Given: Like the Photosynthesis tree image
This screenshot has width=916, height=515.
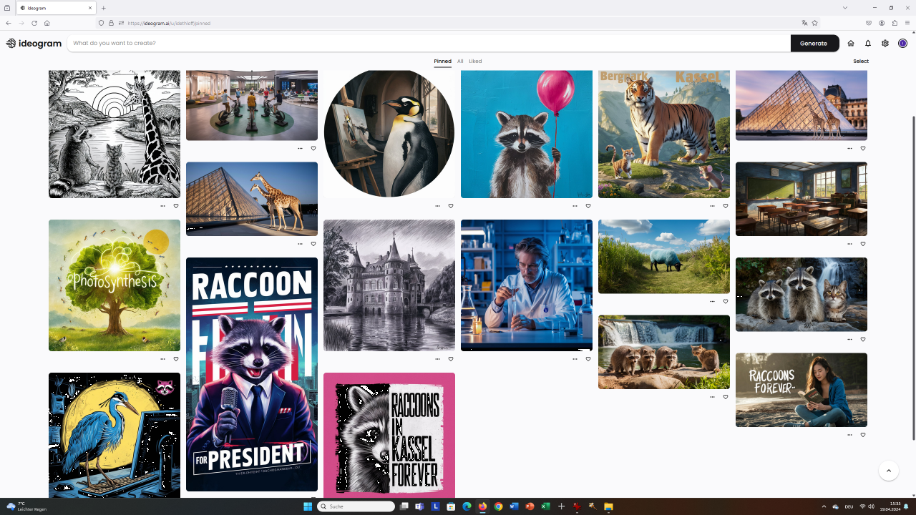Looking at the screenshot, I should tap(176, 359).
